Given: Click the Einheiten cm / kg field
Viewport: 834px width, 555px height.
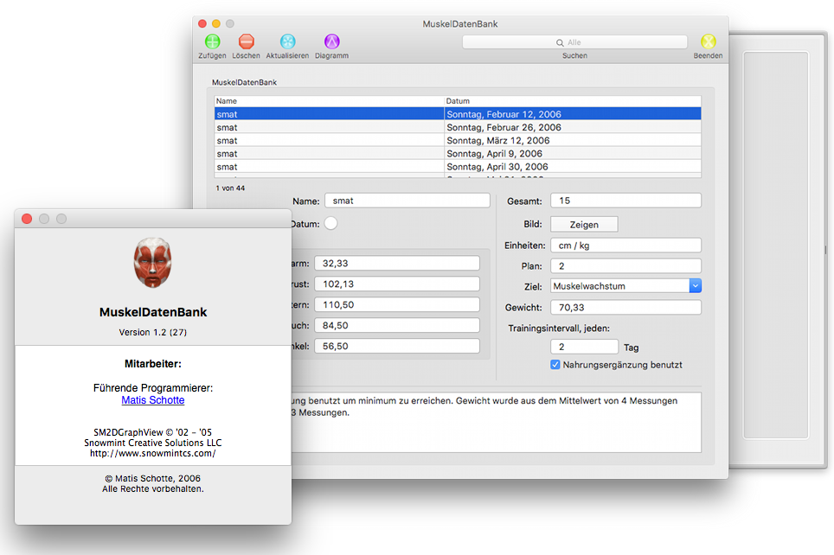Looking at the screenshot, I should (625, 246).
